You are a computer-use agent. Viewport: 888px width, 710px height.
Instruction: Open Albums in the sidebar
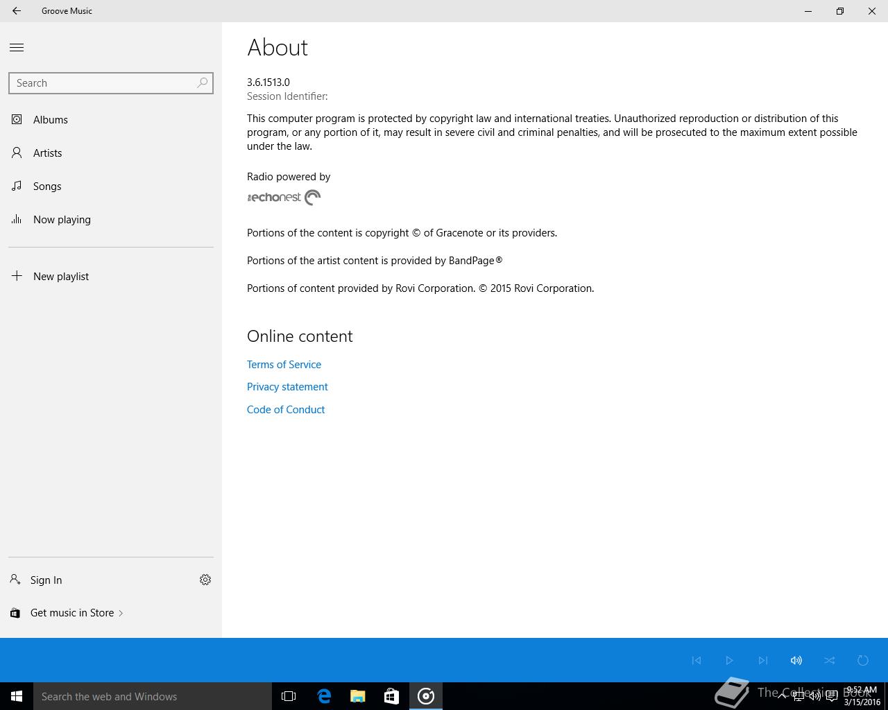[111, 119]
